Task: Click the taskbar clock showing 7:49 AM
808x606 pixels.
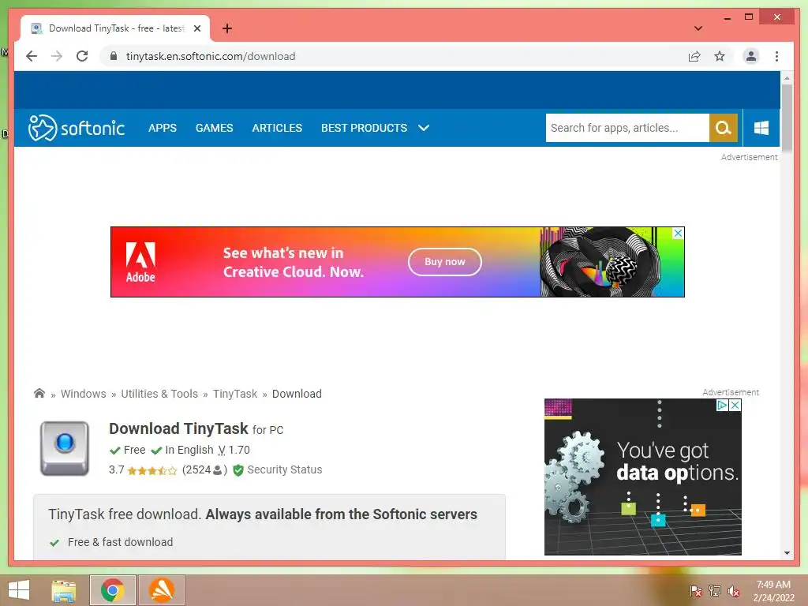Action: tap(773, 591)
